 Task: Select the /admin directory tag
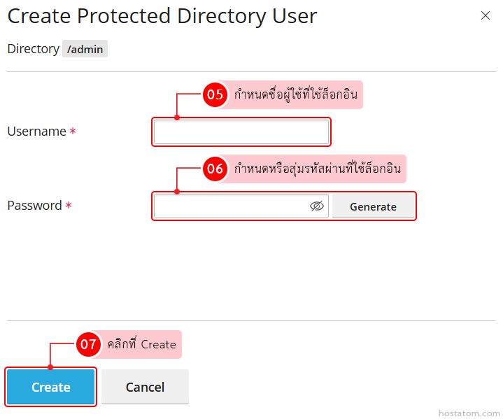click(x=85, y=49)
